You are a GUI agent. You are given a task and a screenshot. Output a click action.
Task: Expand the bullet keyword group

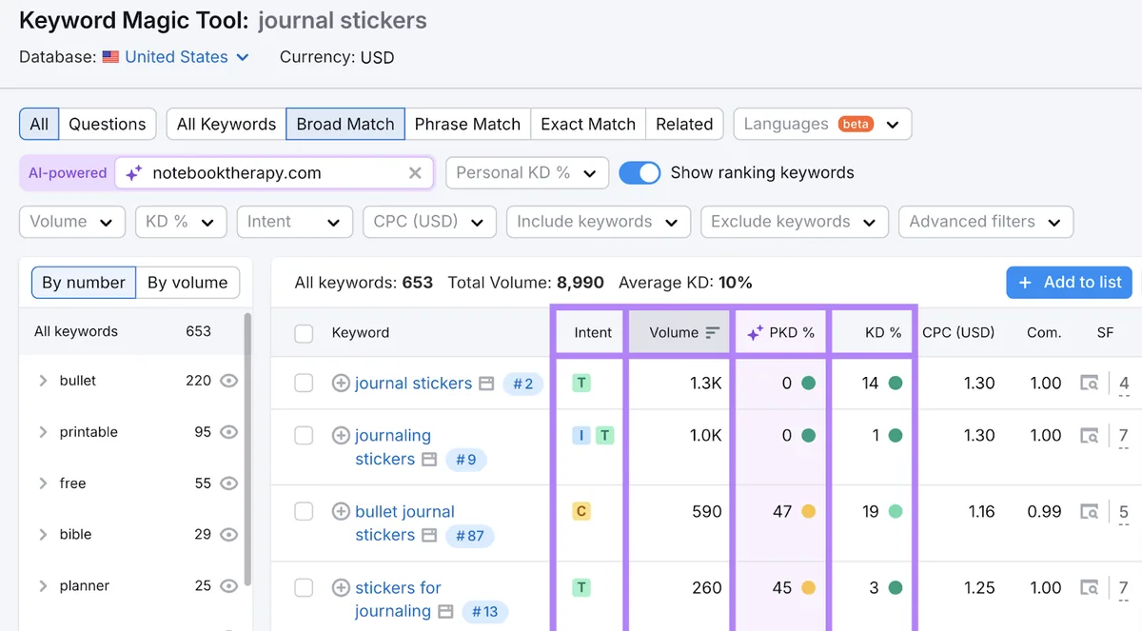(x=43, y=381)
